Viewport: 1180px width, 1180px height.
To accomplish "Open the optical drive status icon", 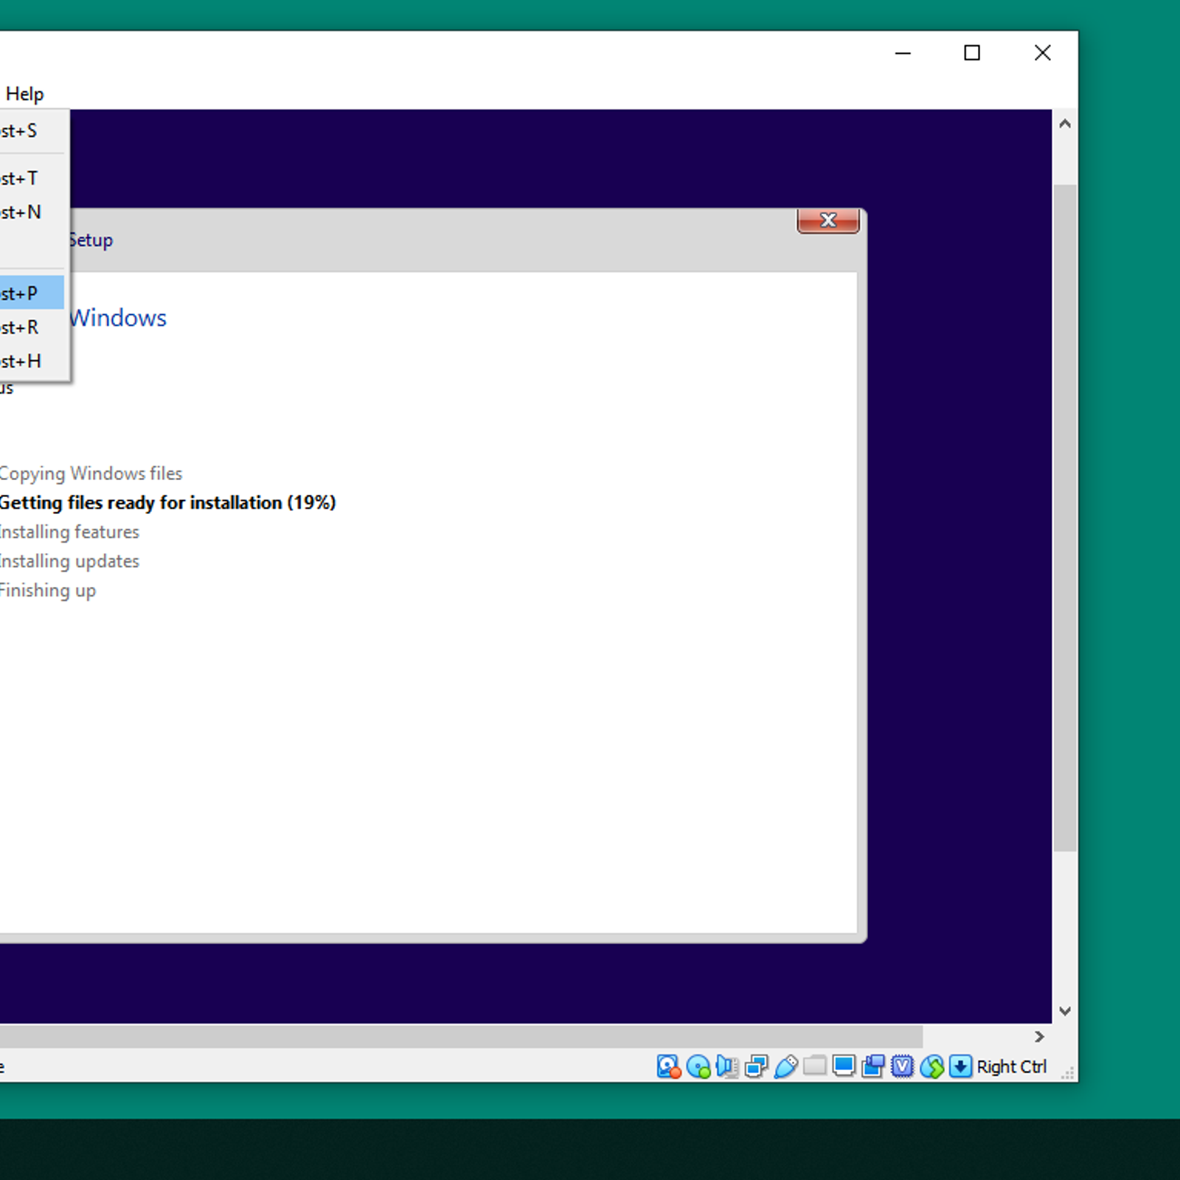I will tap(698, 1066).
